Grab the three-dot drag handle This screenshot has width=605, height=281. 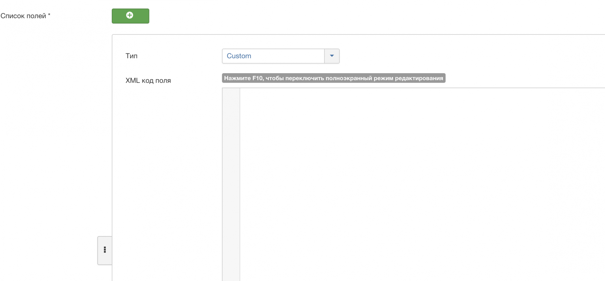pyautogui.click(x=105, y=250)
